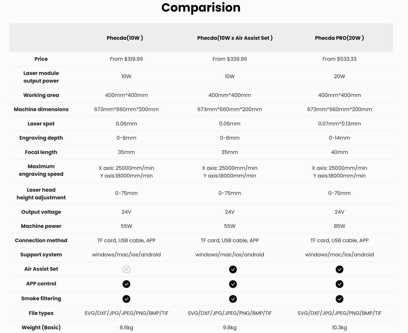Click Smoke filtering checkmark for Phecda(10W)
408x333 pixels.
[126, 299]
